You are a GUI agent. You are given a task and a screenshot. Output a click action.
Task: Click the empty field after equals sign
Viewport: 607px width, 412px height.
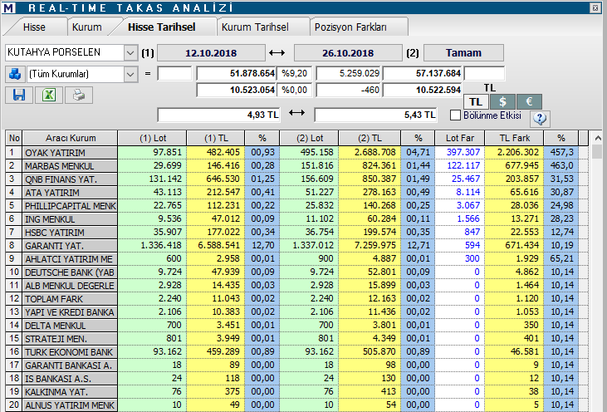point(174,73)
